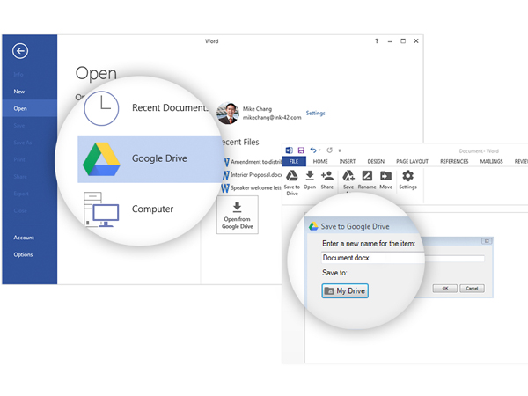Open customize quick access toolbar dropdown
The image size is (528, 396).
[x=340, y=150]
